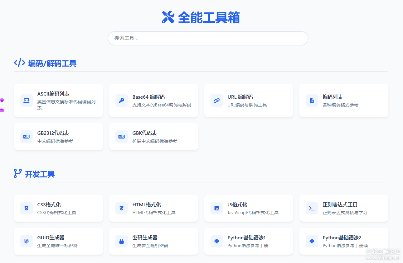Viewport: 403px width, 263px height.
Task: Open Python基础语法2 reference card
Action: click(x=344, y=241)
